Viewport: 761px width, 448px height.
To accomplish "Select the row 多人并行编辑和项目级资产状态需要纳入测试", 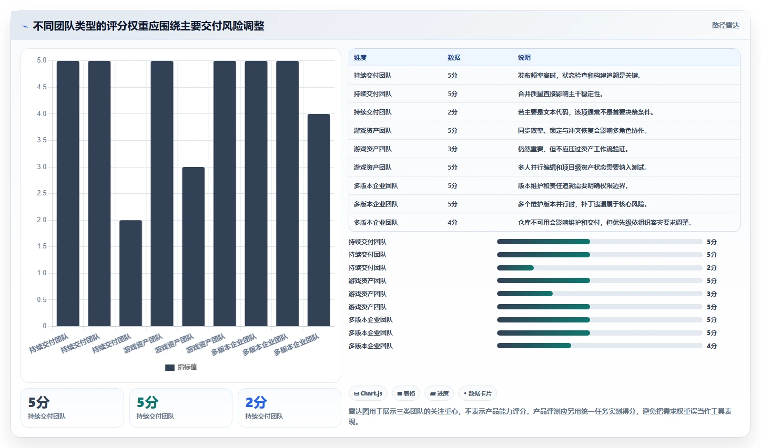I will pyautogui.click(x=544, y=168).
